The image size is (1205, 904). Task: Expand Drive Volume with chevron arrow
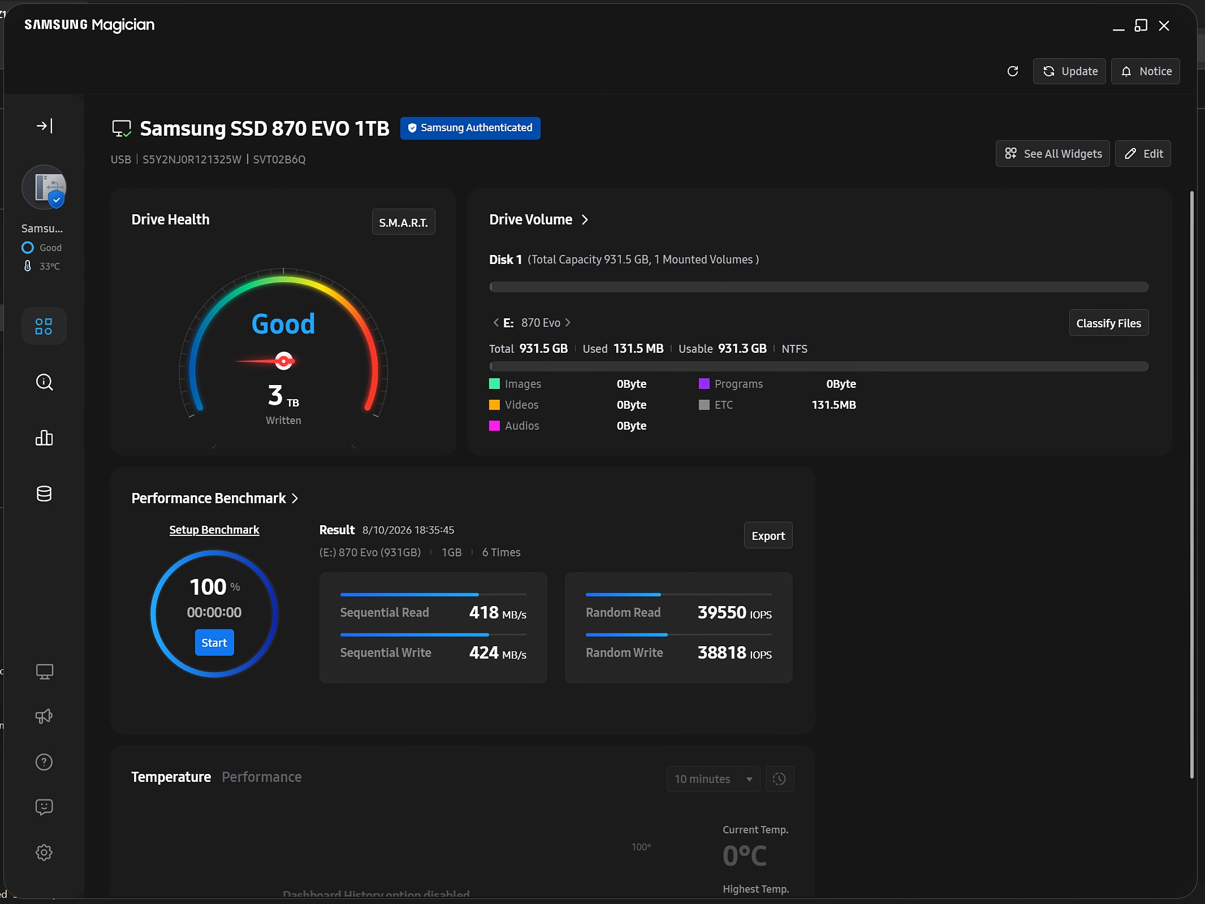[585, 219]
